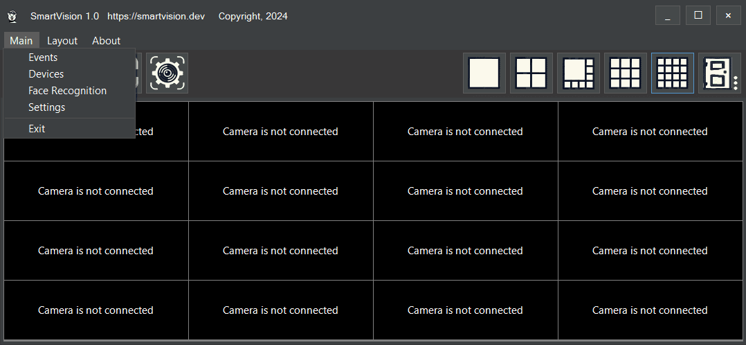Image resolution: width=746 pixels, height=345 pixels.
Task: Click the 4x4 grid layout icon
Action: coord(672,73)
